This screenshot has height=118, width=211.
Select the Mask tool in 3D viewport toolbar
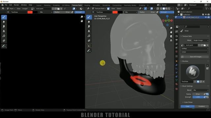point(89,41)
